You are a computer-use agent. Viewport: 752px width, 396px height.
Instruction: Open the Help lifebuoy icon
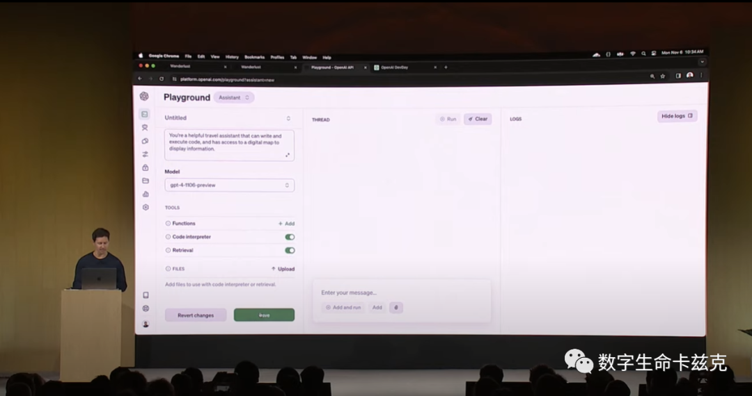tap(146, 308)
